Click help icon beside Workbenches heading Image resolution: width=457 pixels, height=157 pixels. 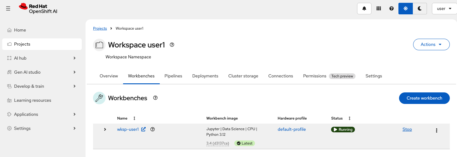[x=155, y=98]
